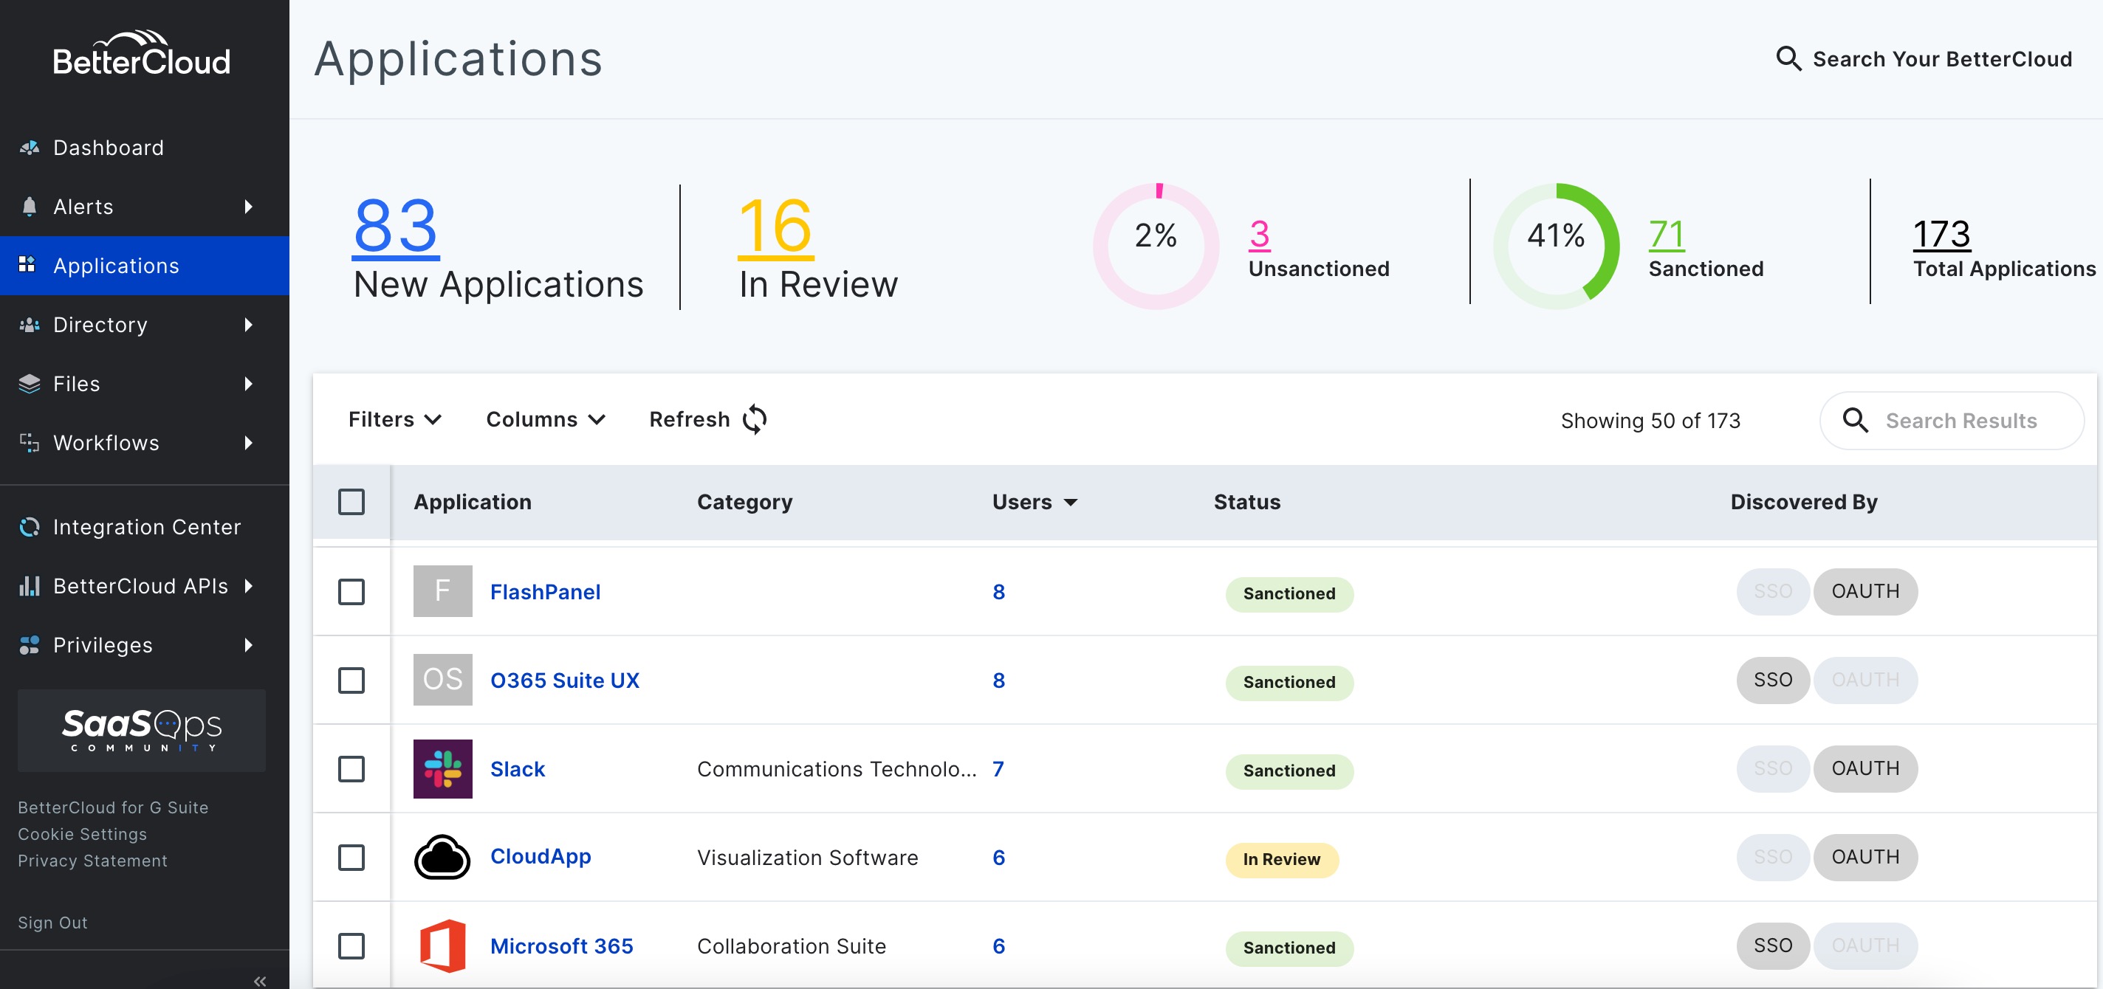Click the 83 New Applications link
This screenshot has width=2103, height=989.
(395, 226)
